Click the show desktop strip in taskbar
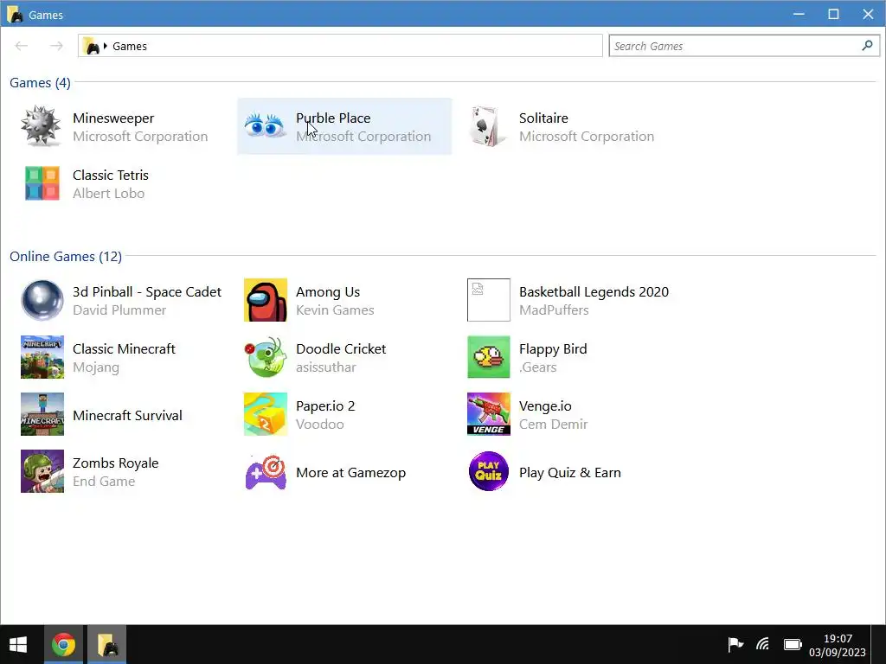 coord(879,645)
